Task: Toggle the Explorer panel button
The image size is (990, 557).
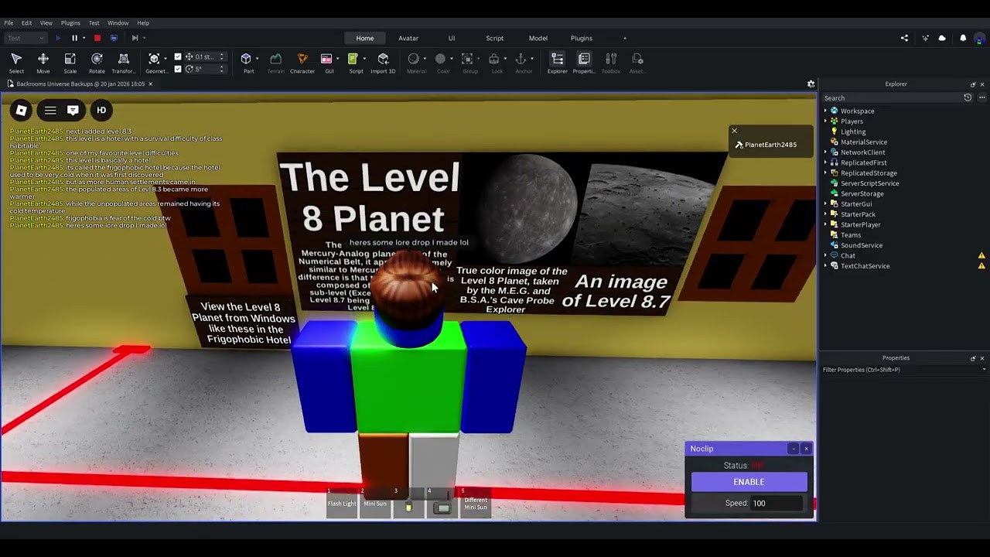Action: (x=557, y=63)
